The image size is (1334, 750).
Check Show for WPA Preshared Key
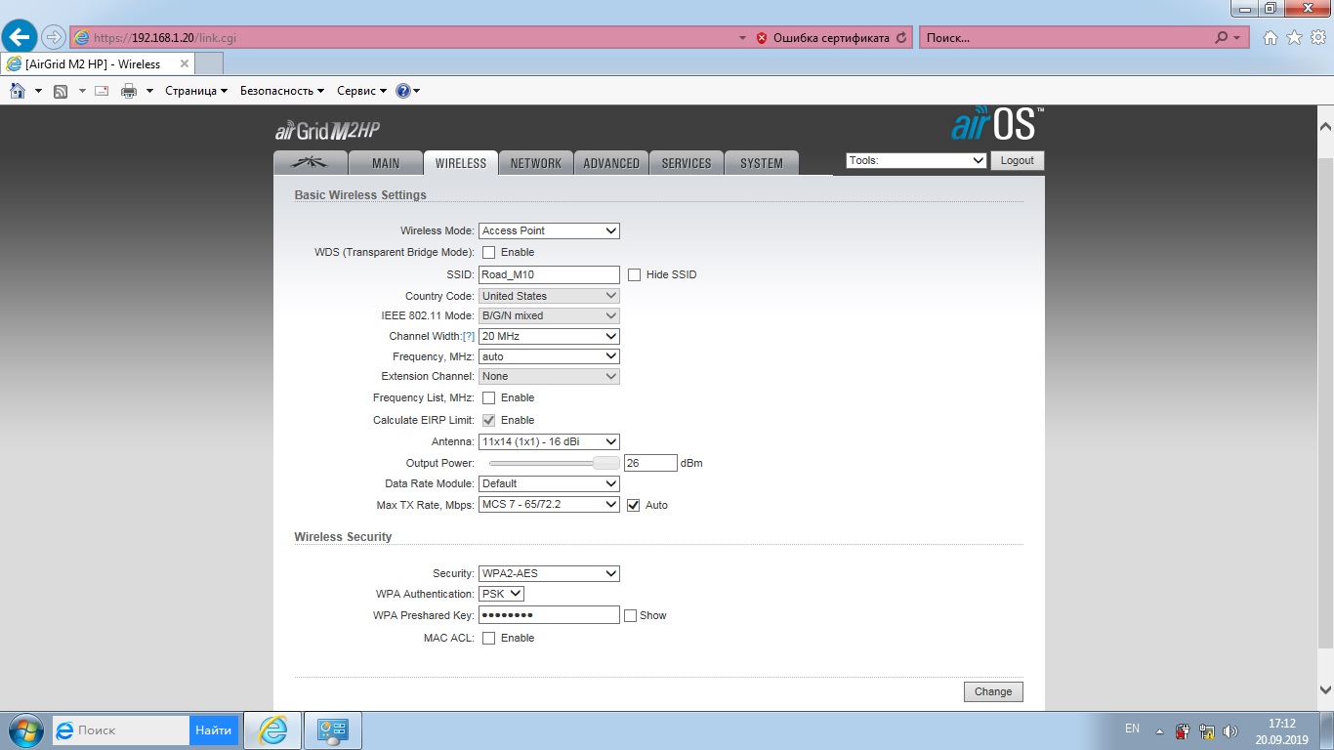[x=630, y=615]
